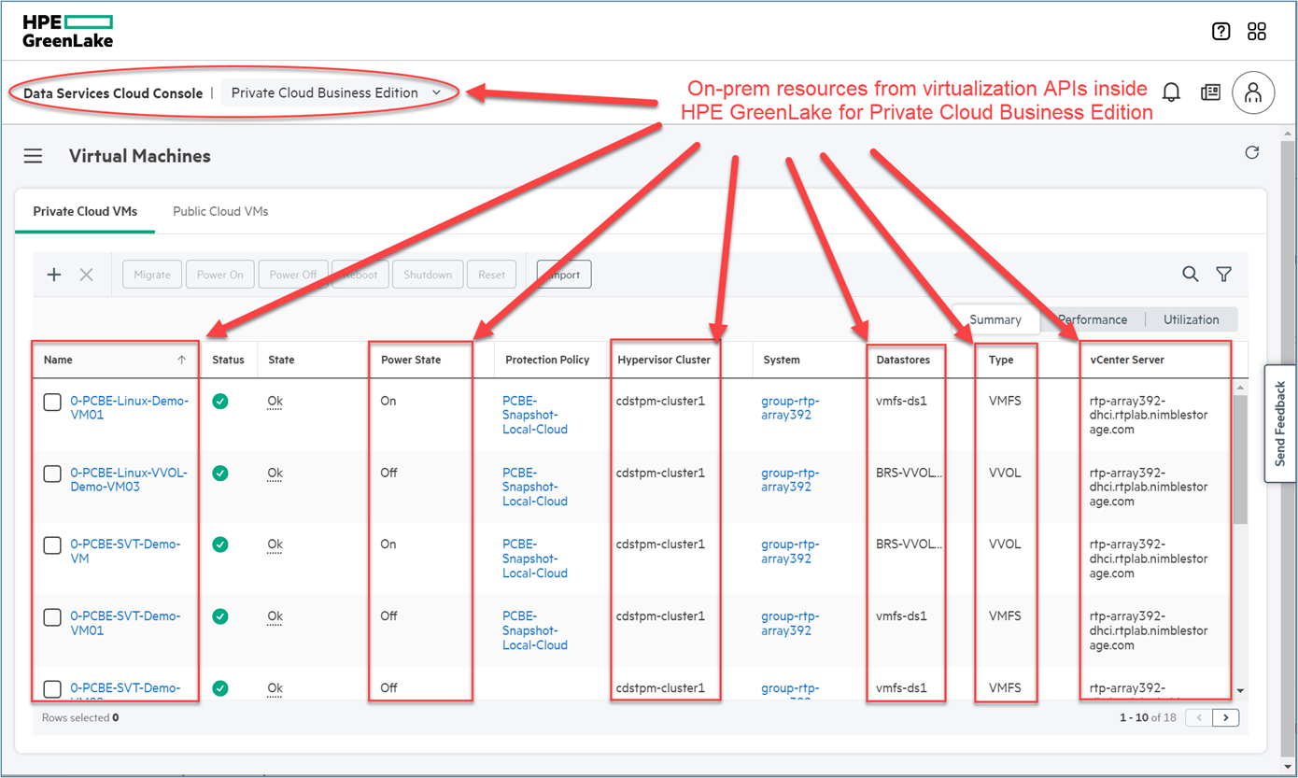1298x778 pixels.
Task: Open the group-rtp-array392 link for 0-PCBE-Linux-Demo-VM01
Action: (x=790, y=408)
